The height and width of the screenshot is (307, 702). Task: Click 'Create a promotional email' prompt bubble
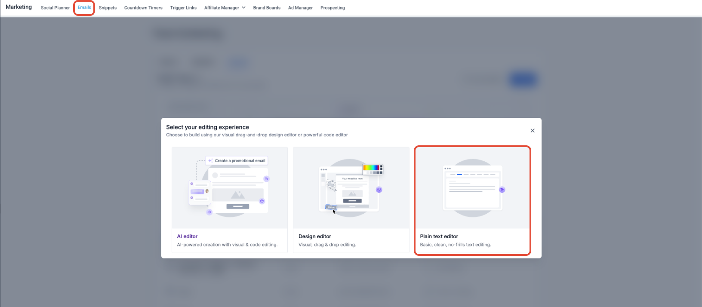pos(237,160)
